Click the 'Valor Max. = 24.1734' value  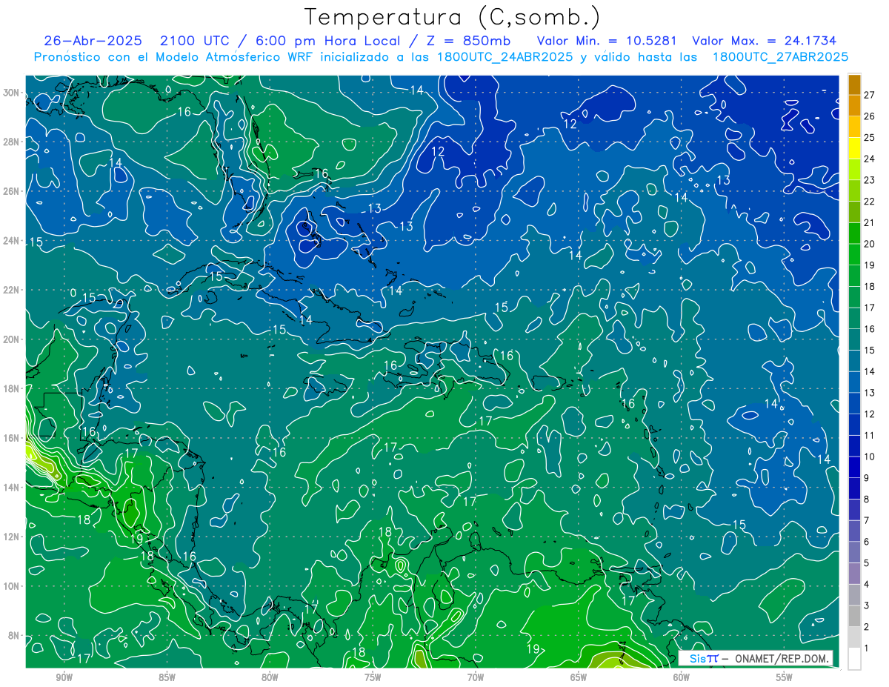pos(764,41)
